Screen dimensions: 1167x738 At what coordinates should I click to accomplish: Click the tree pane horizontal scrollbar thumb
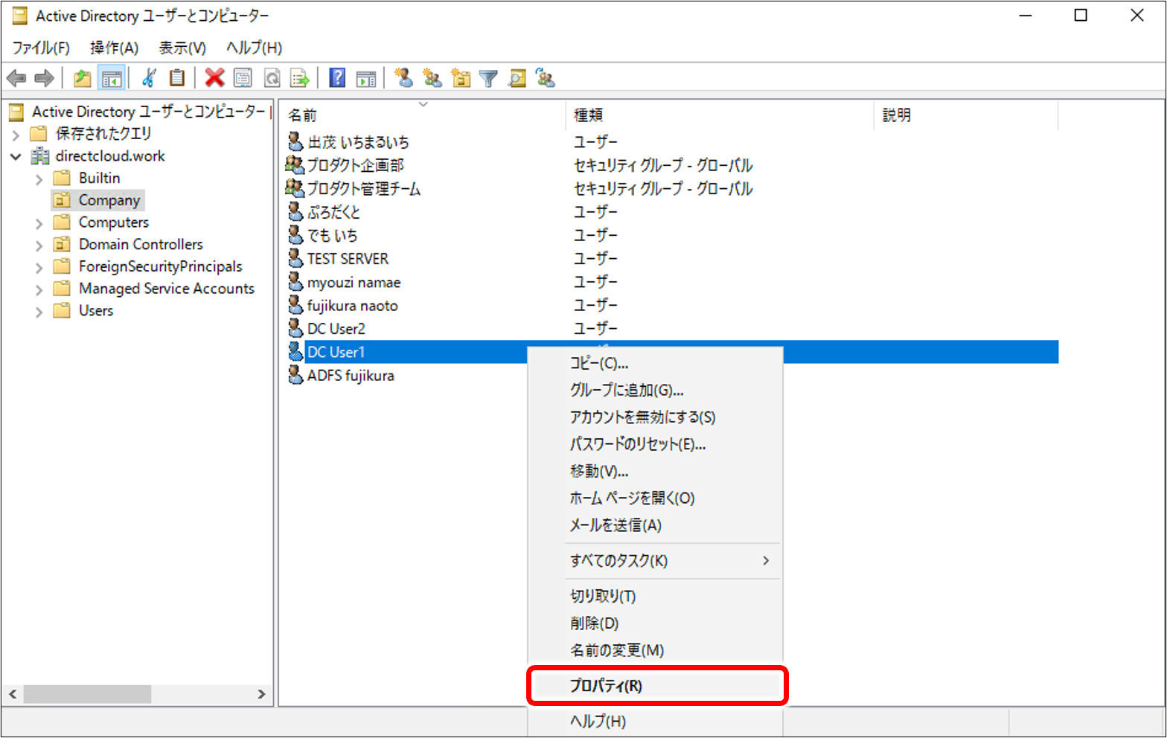click(88, 694)
